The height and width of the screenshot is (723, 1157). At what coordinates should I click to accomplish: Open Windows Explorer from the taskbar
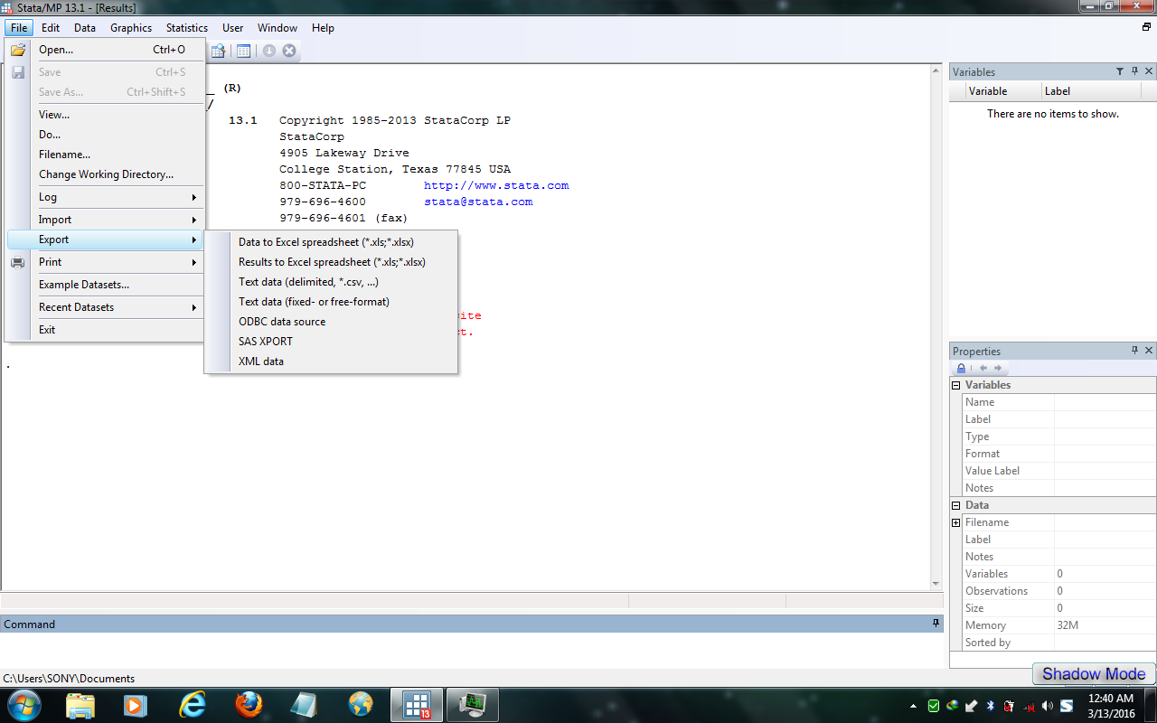click(x=80, y=705)
